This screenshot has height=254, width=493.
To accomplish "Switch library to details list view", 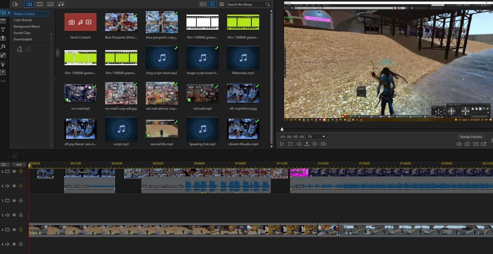I will click(203, 4).
